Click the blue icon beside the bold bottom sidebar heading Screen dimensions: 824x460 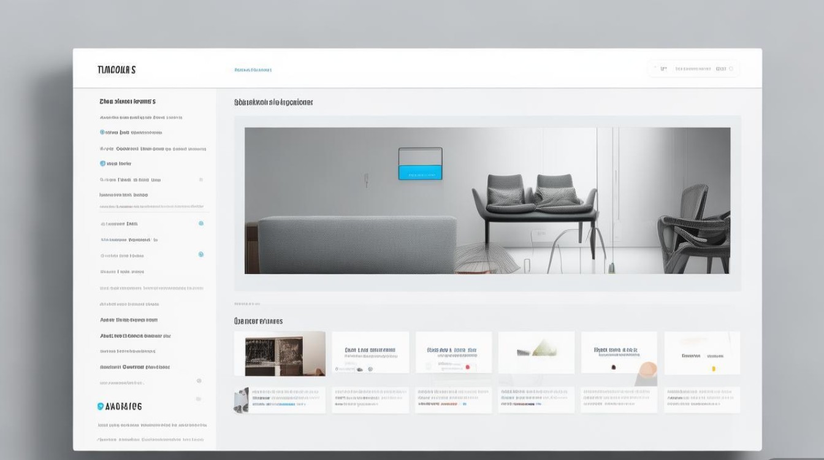coord(101,406)
